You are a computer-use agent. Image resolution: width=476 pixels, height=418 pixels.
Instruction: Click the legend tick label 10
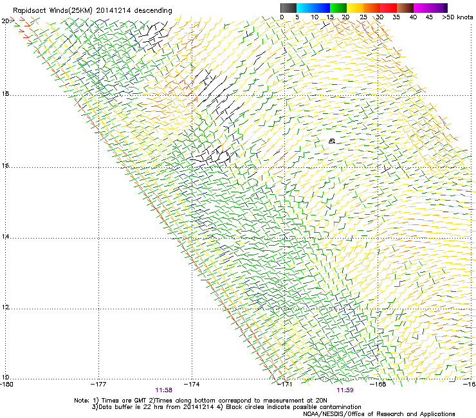pyautogui.click(x=315, y=17)
